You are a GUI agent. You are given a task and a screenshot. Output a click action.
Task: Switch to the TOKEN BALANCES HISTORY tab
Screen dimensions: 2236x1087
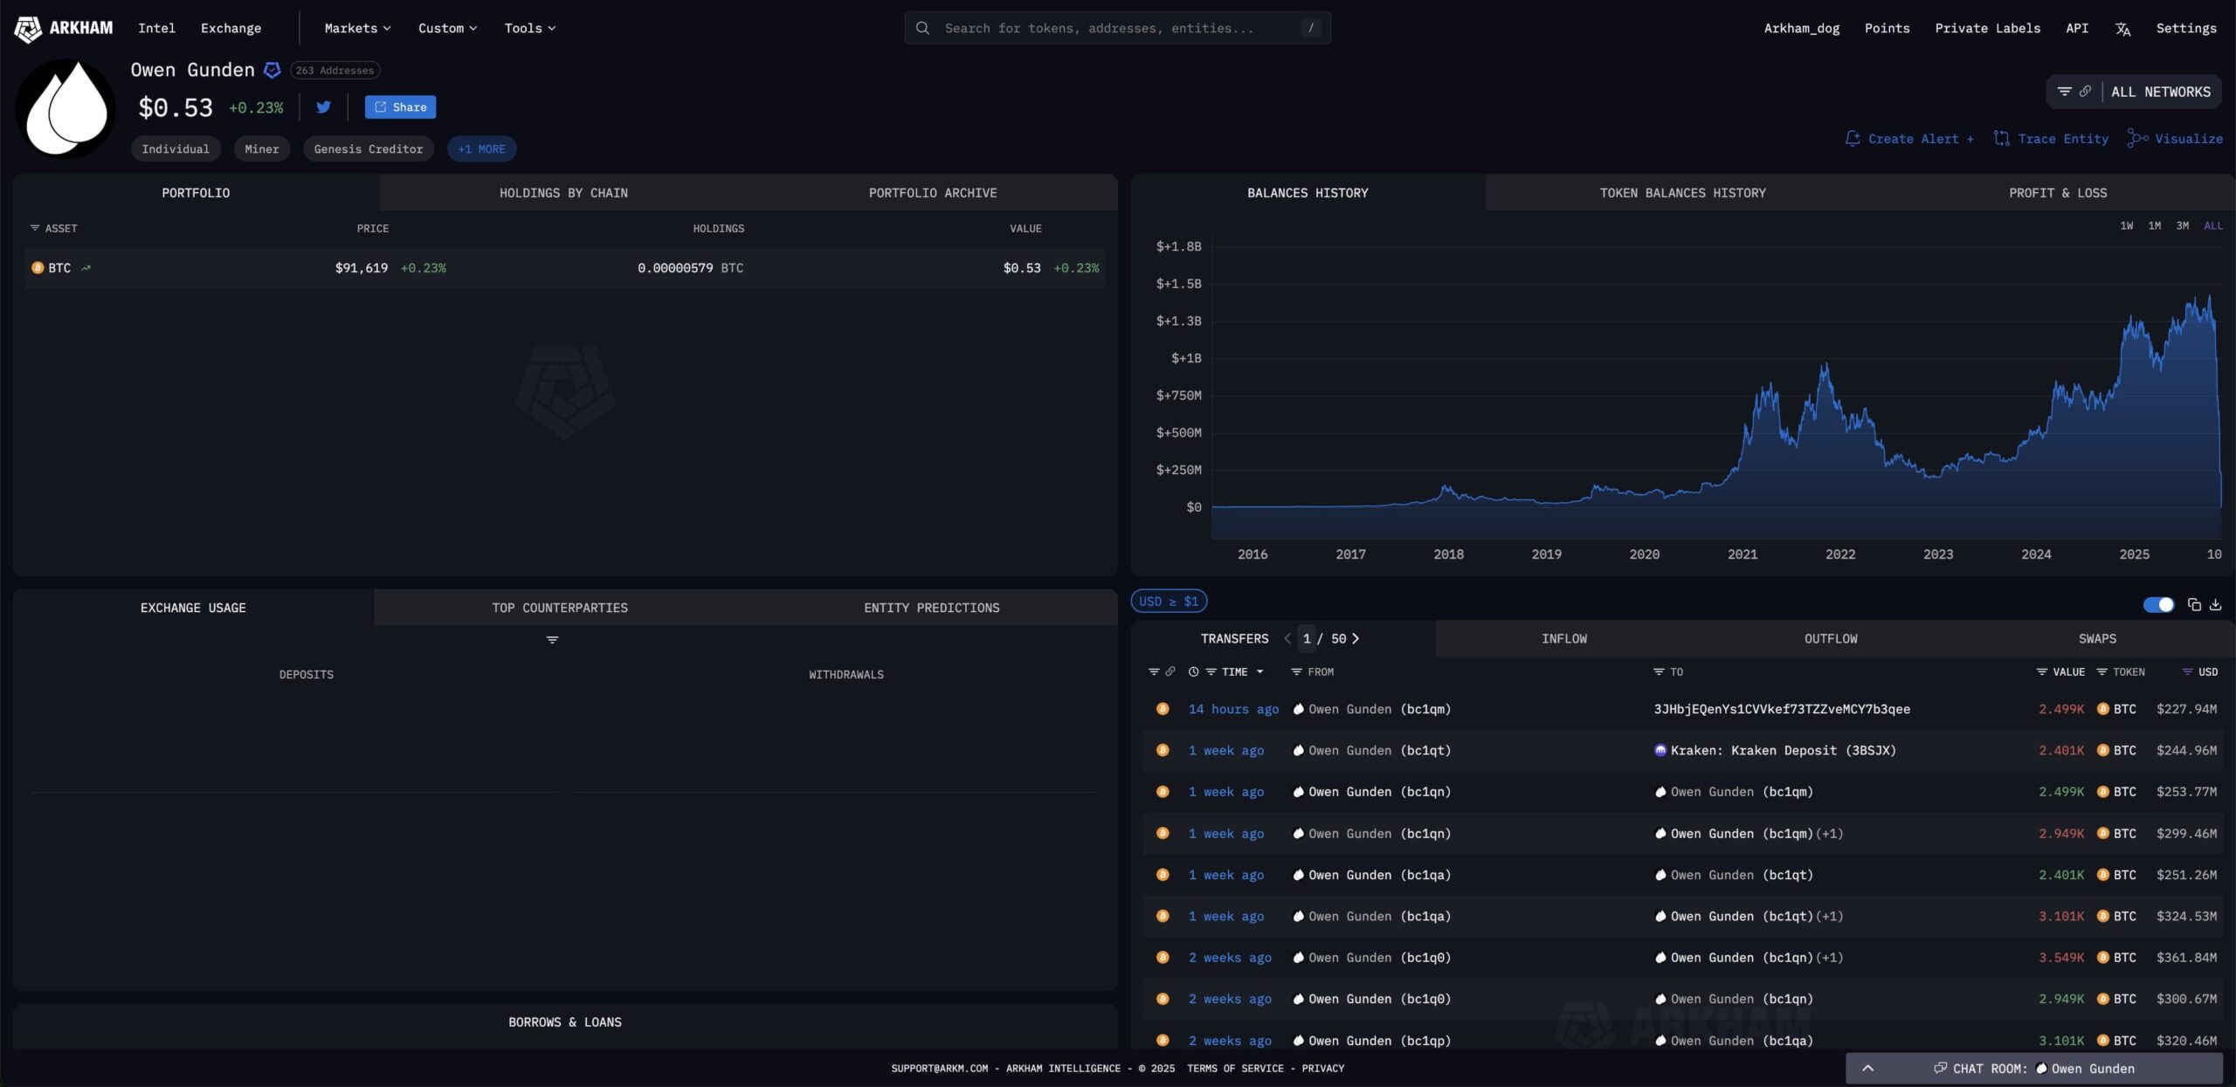coord(1682,192)
